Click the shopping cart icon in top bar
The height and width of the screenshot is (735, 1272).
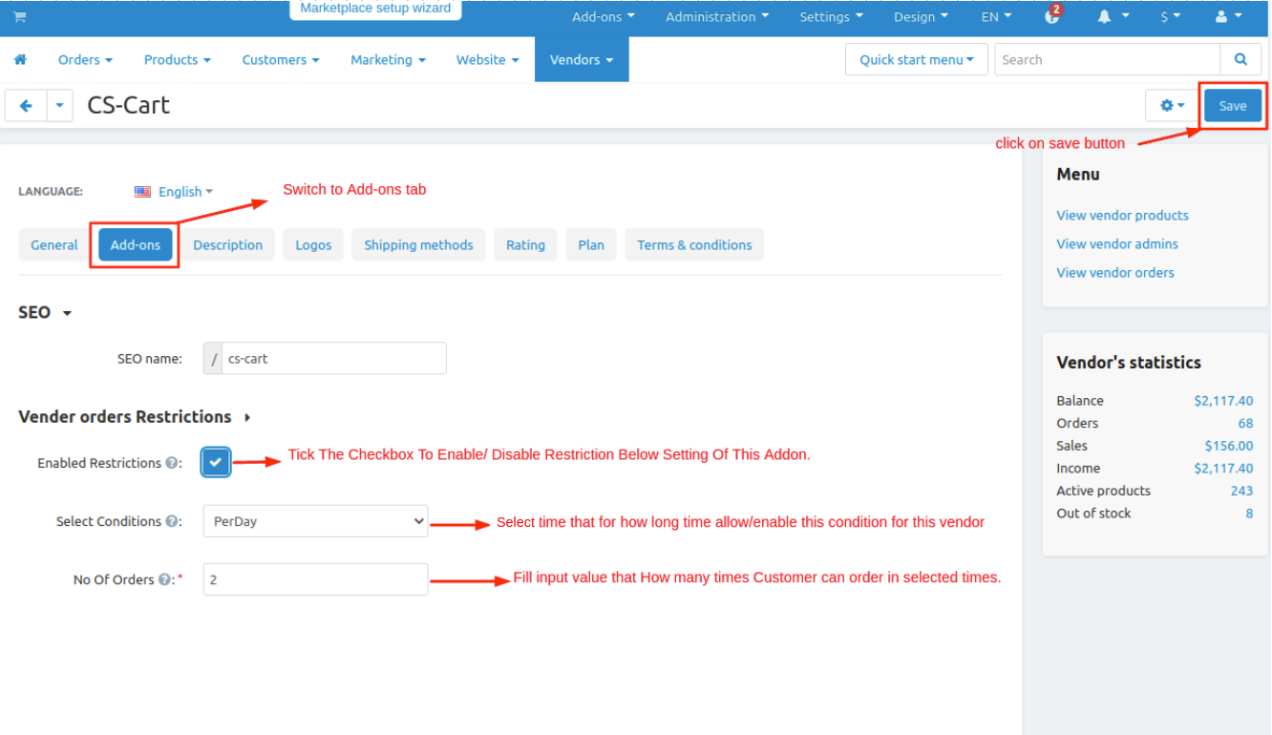pos(19,17)
